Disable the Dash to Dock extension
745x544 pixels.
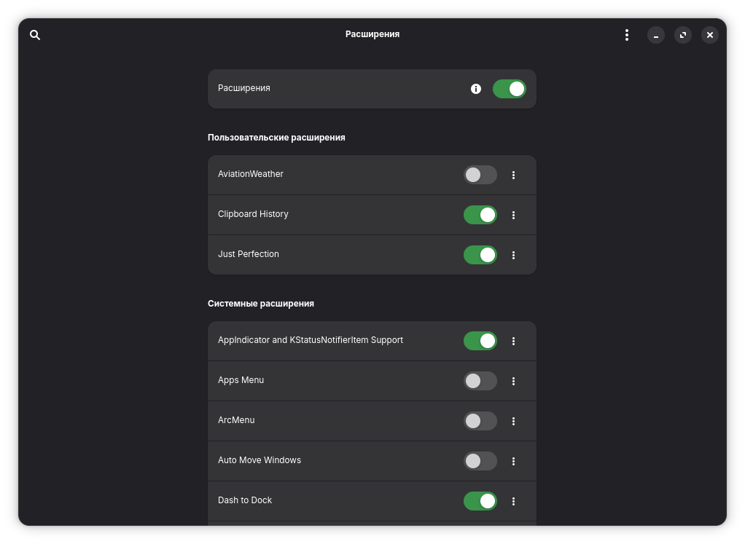[480, 501]
